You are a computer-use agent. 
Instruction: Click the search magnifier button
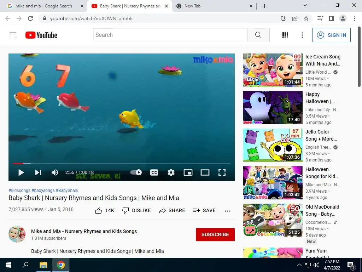[x=258, y=35]
